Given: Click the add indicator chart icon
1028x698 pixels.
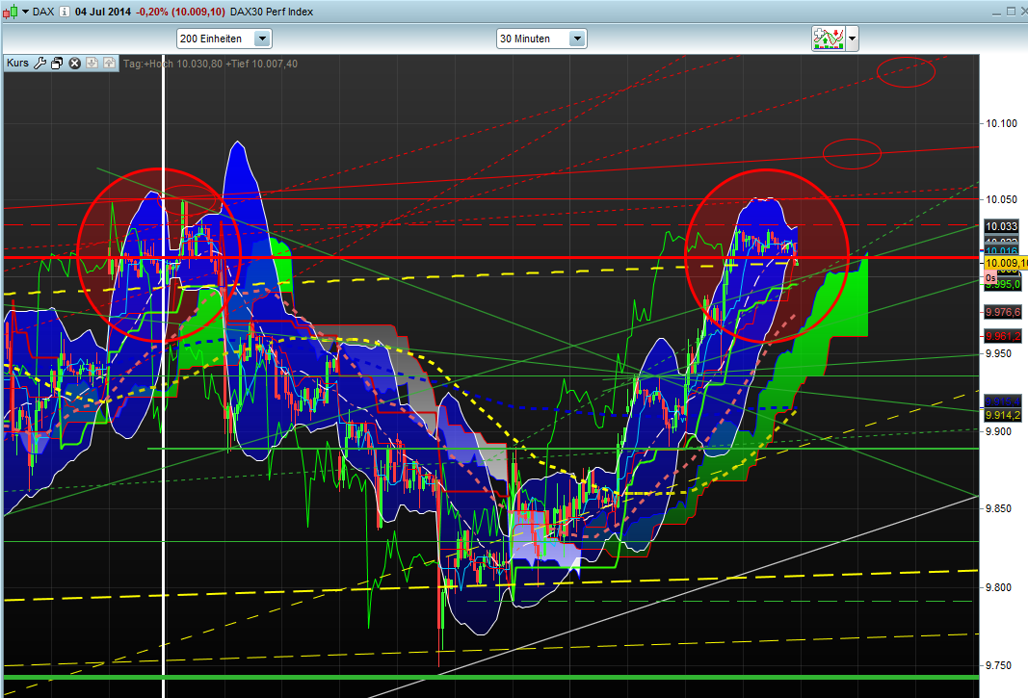Looking at the screenshot, I should click(x=828, y=39).
